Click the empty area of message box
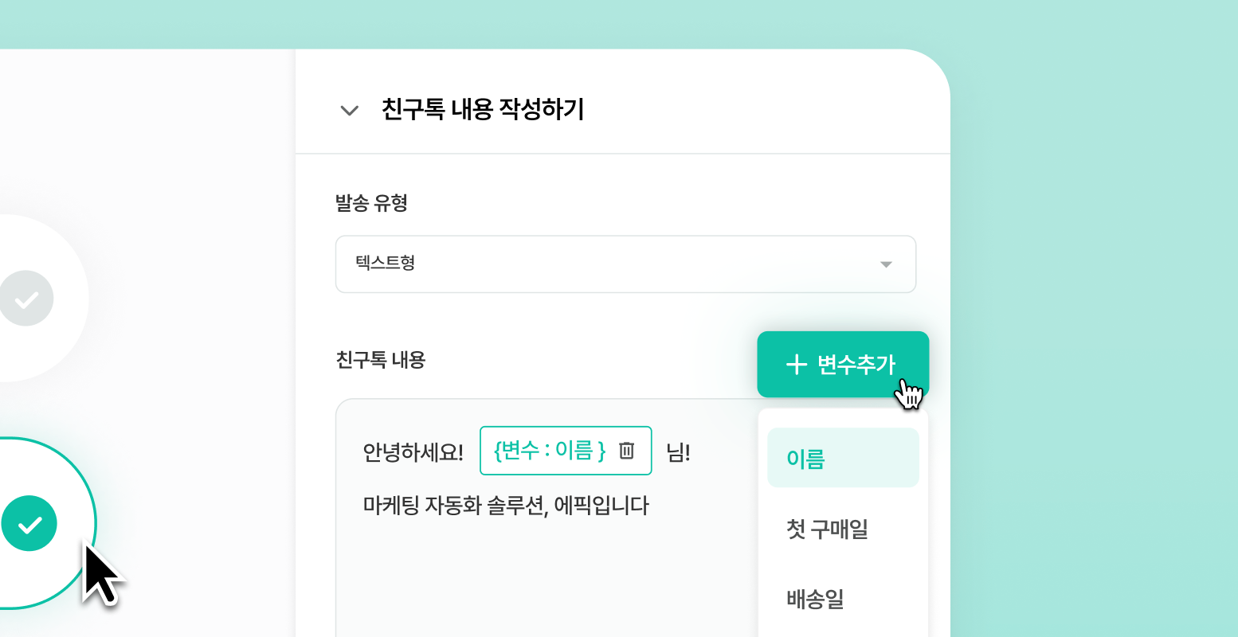 coord(542,581)
